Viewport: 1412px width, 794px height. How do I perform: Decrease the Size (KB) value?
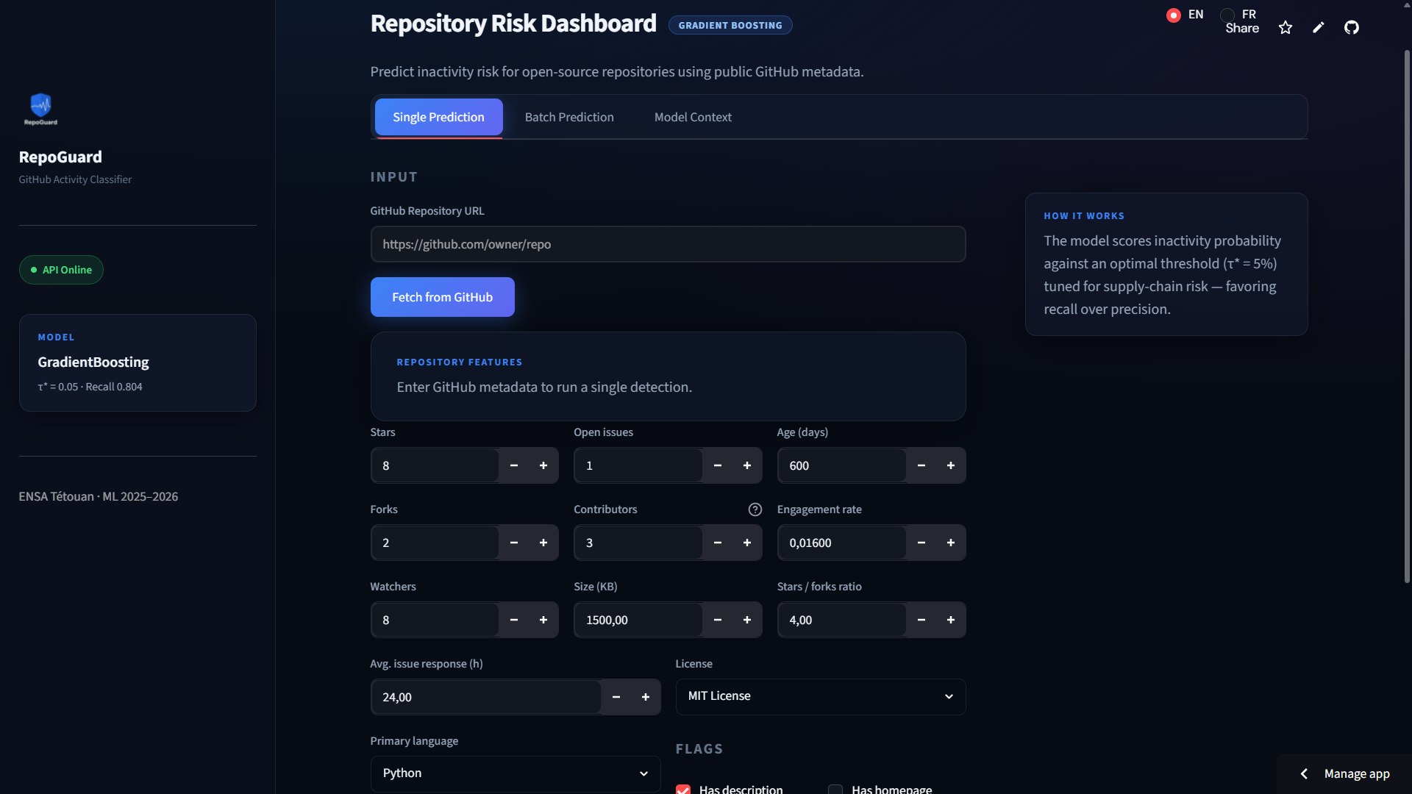[x=718, y=620]
